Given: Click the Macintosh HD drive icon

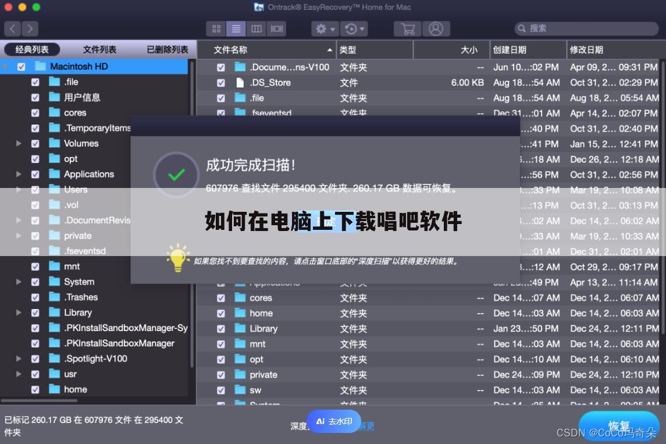Looking at the screenshot, I should (40, 66).
